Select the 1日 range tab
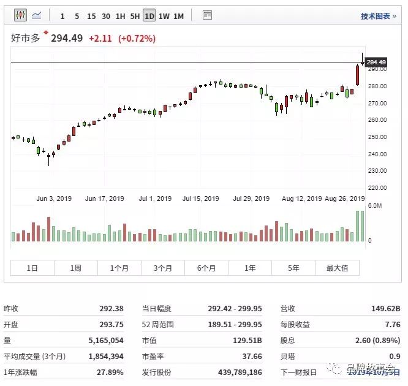 click(x=32, y=268)
